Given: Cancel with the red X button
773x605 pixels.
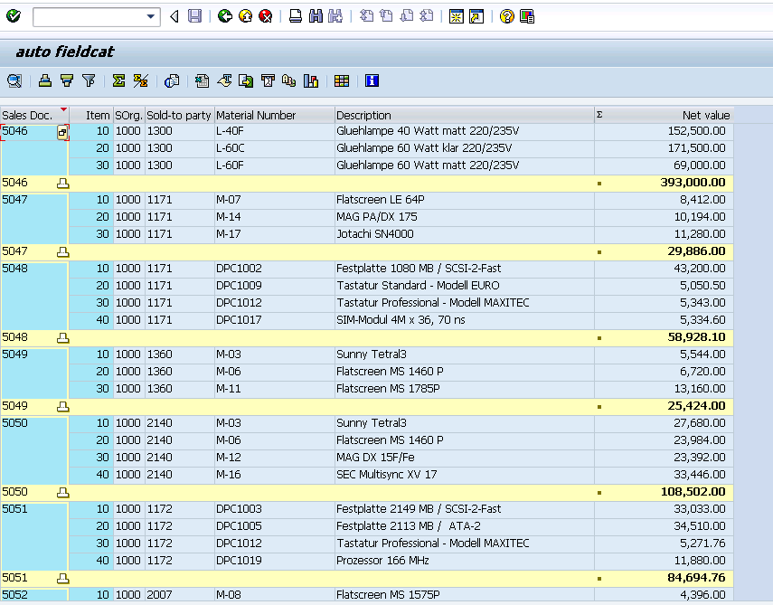Looking at the screenshot, I should (x=267, y=15).
